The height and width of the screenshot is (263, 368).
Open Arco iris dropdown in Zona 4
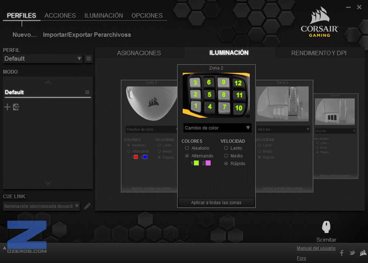[x=336, y=131]
